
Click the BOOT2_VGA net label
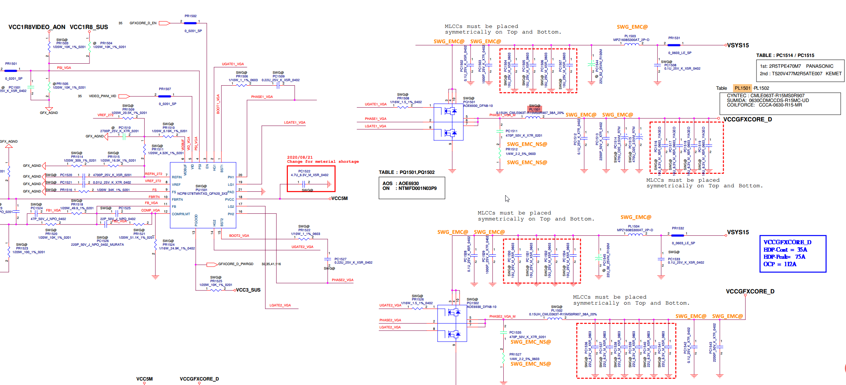pyautogui.click(x=239, y=236)
